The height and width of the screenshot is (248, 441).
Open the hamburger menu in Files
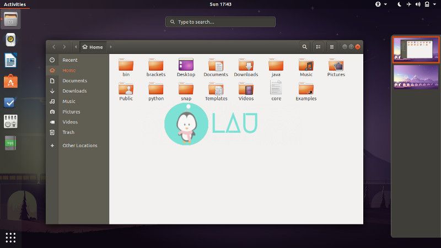tap(332, 47)
